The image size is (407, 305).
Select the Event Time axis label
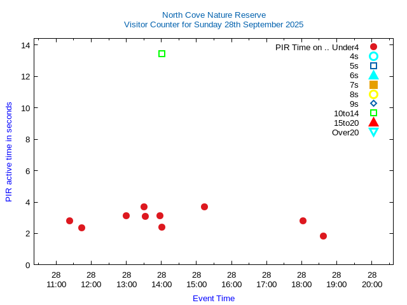click(x=214, y=298)
